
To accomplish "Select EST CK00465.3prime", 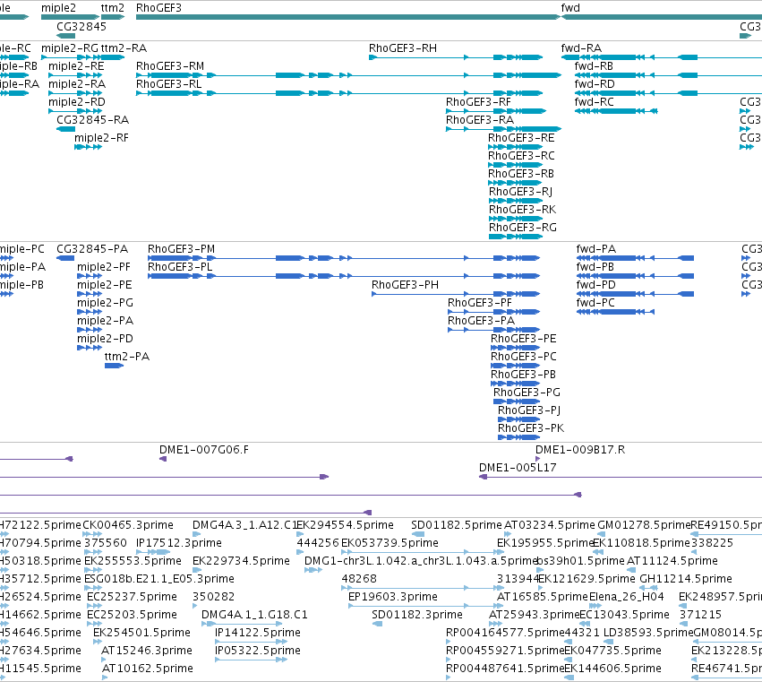I will point(128,526).
